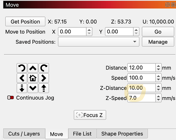Switch to the Cuts / Layers tab

tap(24, 134)
